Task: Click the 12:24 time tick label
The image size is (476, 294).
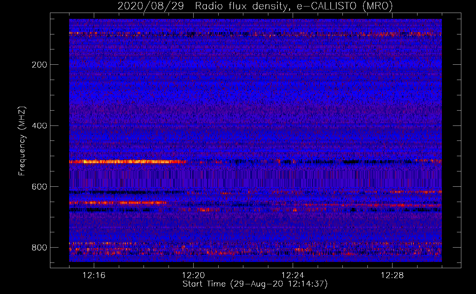Action: pos(293,275)
